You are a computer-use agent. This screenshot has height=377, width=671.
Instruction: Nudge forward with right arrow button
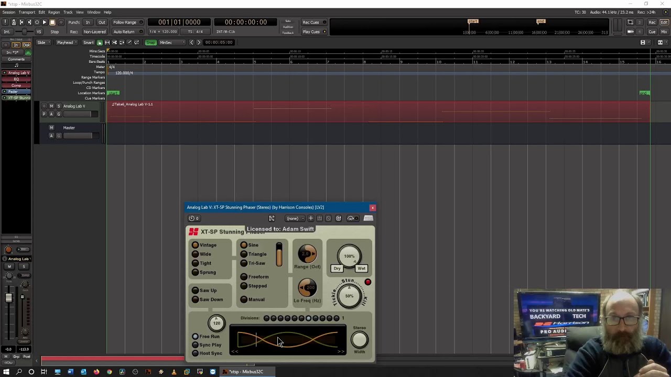tap(199, 42)
